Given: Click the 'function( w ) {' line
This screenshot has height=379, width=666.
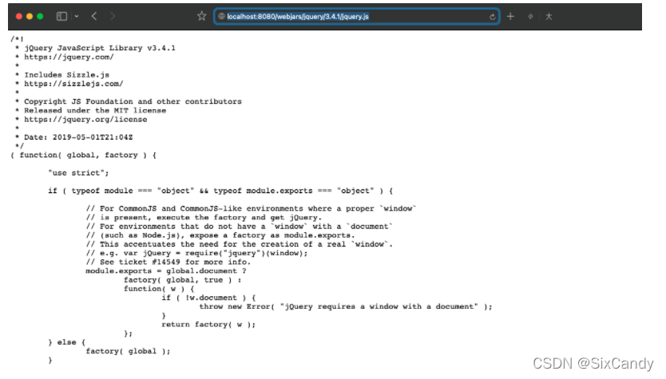Looking at the screenshot, I should 159,289.
